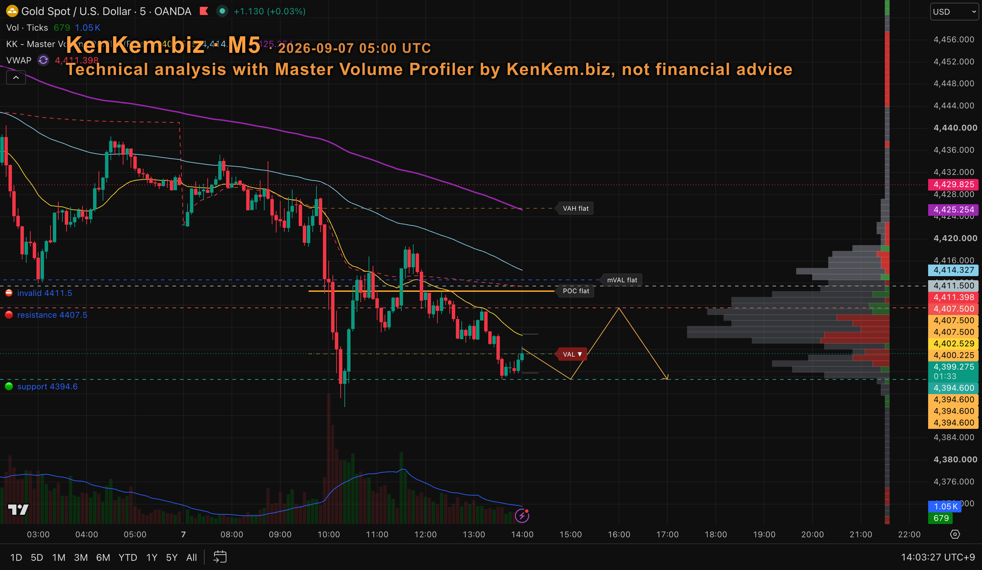Viewport: 982px width, 570px height.
Task: Click the 4,440.000 price axis label
Action: (x=955, y=128)
